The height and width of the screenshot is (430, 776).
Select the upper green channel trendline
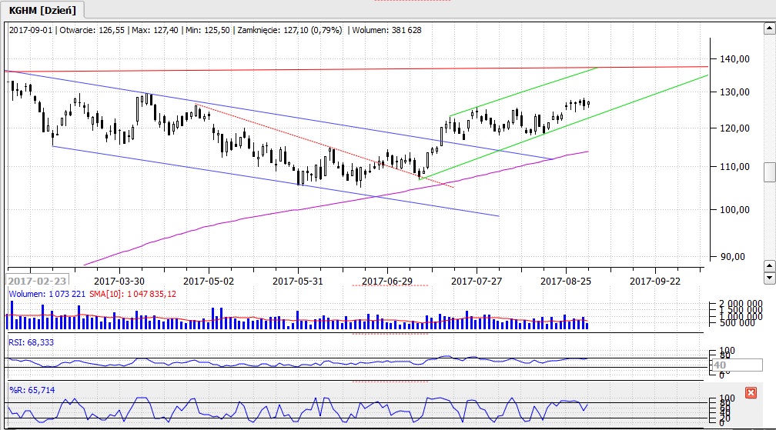pyautogui.click(x=523, y=92)
